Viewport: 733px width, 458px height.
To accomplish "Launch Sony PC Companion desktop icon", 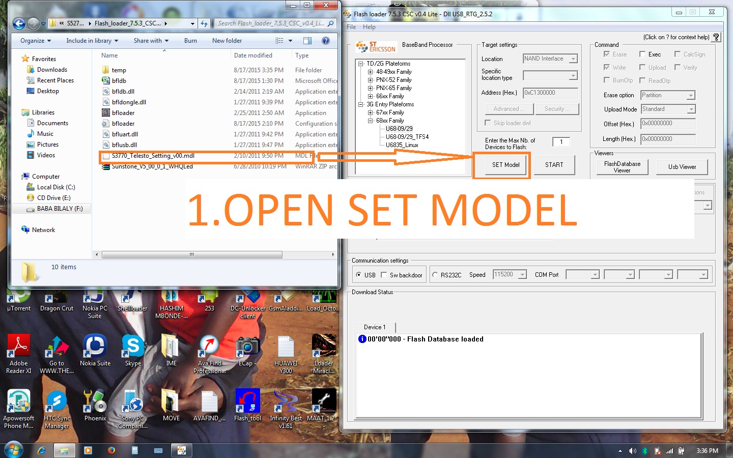I will tap(133, 409).
